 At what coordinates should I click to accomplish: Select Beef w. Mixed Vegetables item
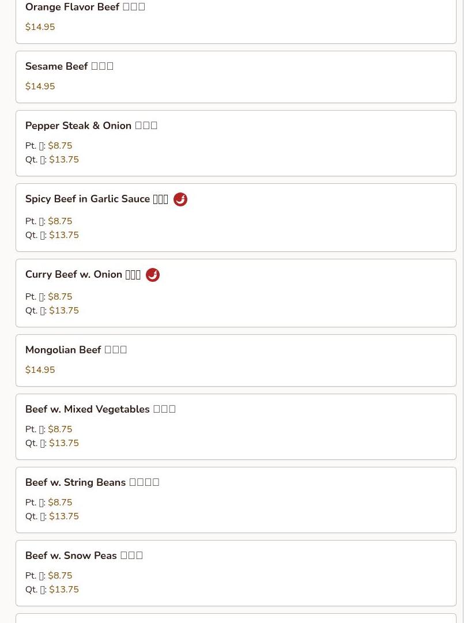236,426
